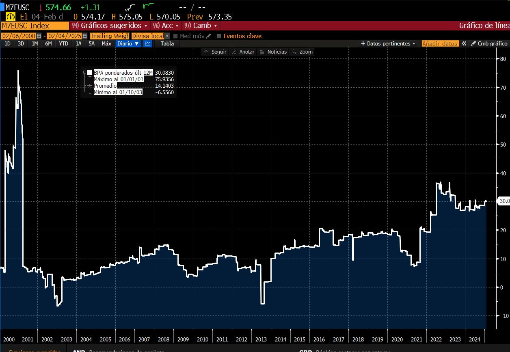This screenshot has height=352, width=510.
Task: Select the 6M range tab
Action: coord(48,43)
